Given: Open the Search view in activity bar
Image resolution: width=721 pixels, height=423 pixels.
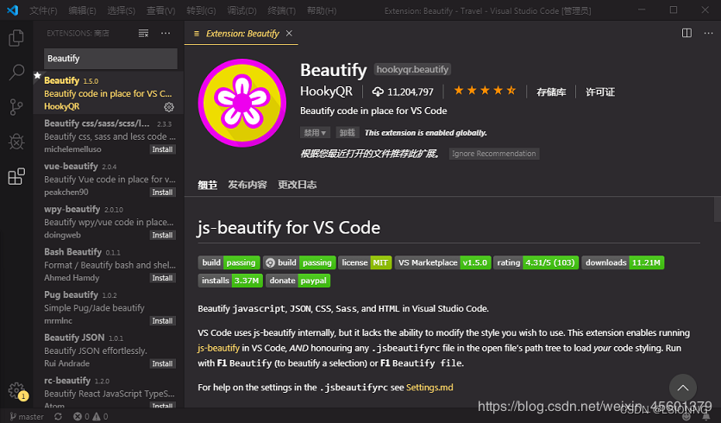Looking at the screenshot, I should (x=16, y=73).
